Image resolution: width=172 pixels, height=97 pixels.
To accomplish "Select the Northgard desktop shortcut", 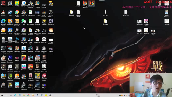I will 3,86.
